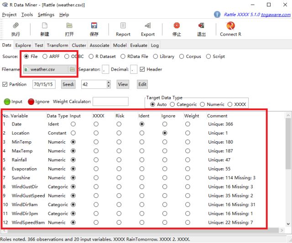Select Numeric target data type
Screen dimensions: 292x243
click(203, 104)
